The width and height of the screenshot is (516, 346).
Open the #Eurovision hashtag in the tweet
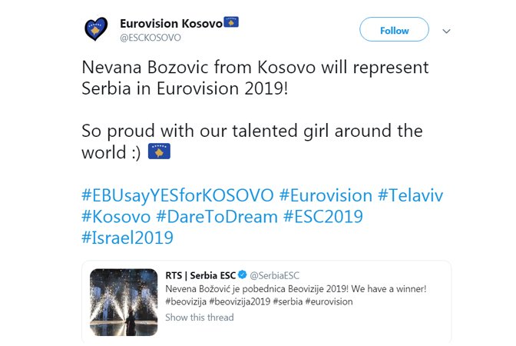coord(329,195)
